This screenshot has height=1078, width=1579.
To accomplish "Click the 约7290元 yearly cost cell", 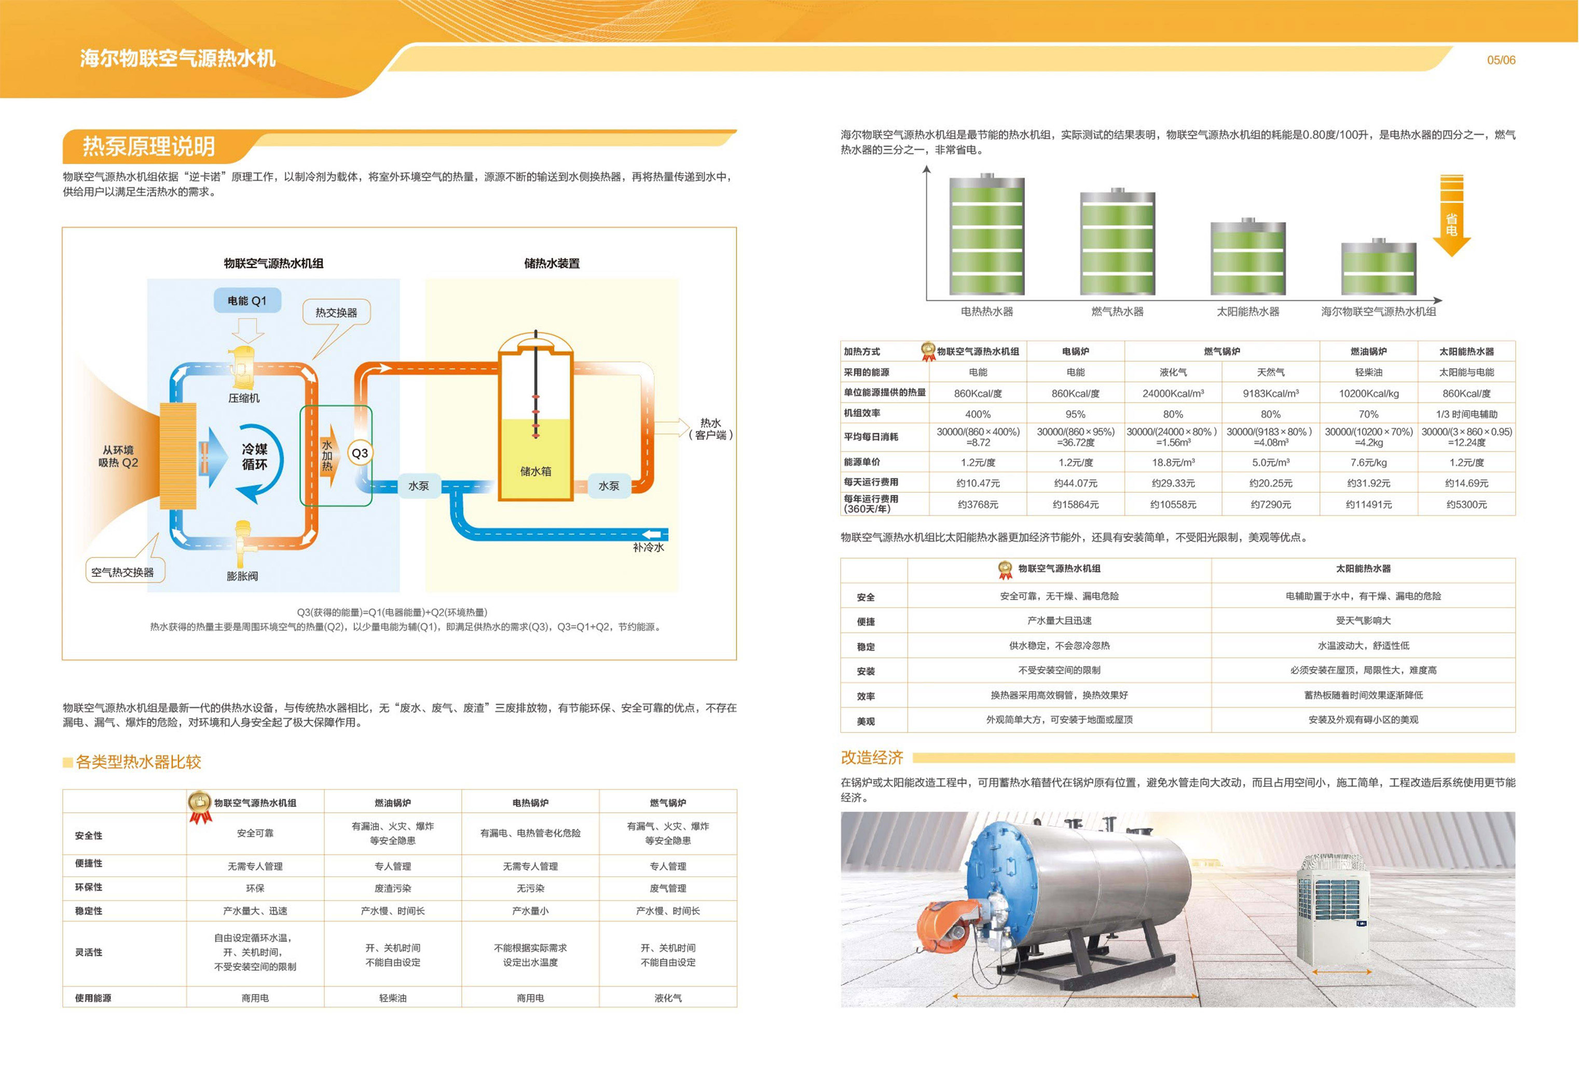I will pos(1271,505).
